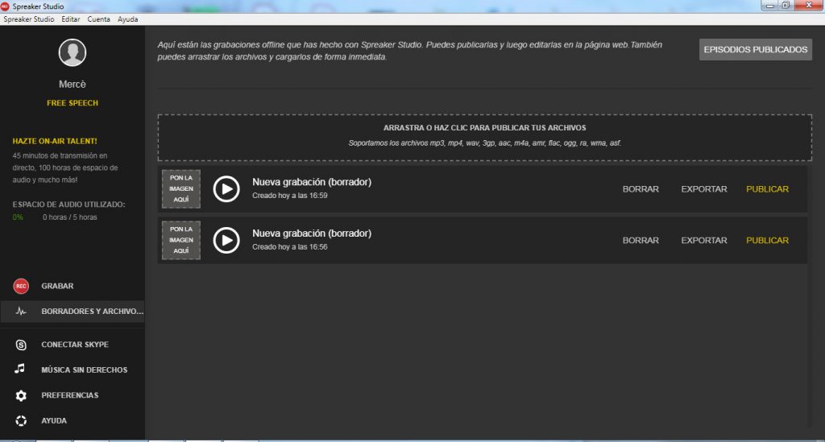Click the music note icon
The image size is (825, 442).
pyautogui.click(x=21, y=370)
